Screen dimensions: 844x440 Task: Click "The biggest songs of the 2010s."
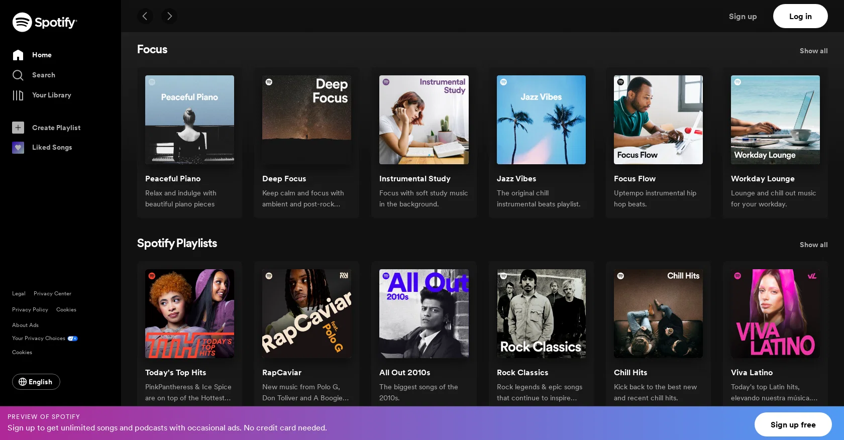coord(418,392)
